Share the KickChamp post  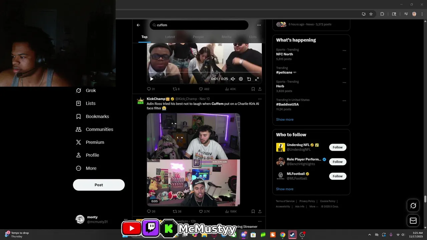click(x=260, y=211)
